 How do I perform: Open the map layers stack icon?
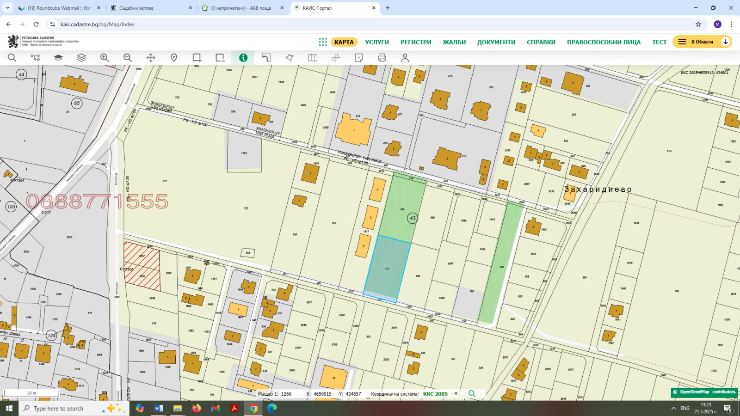coord(81,58)
